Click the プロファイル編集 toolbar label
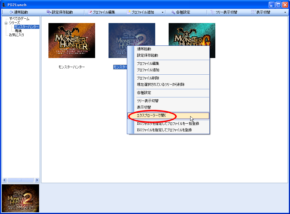 [x=104, y=12]
